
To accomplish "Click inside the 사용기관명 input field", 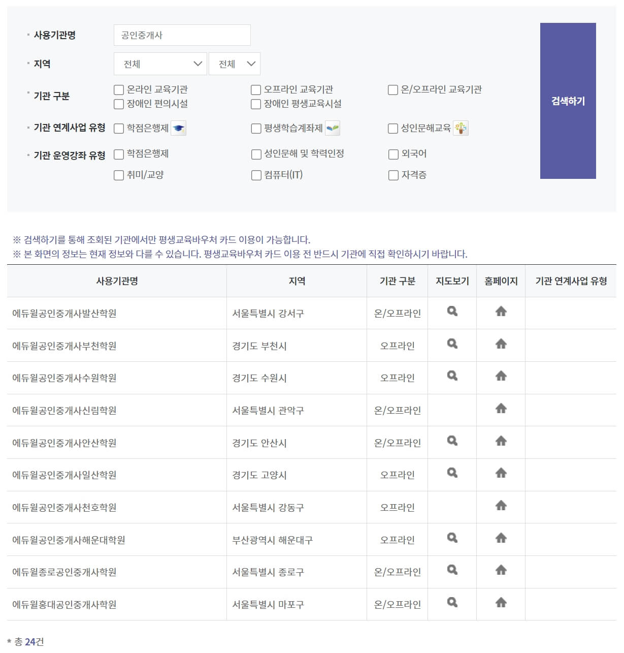I will [182, 35].
